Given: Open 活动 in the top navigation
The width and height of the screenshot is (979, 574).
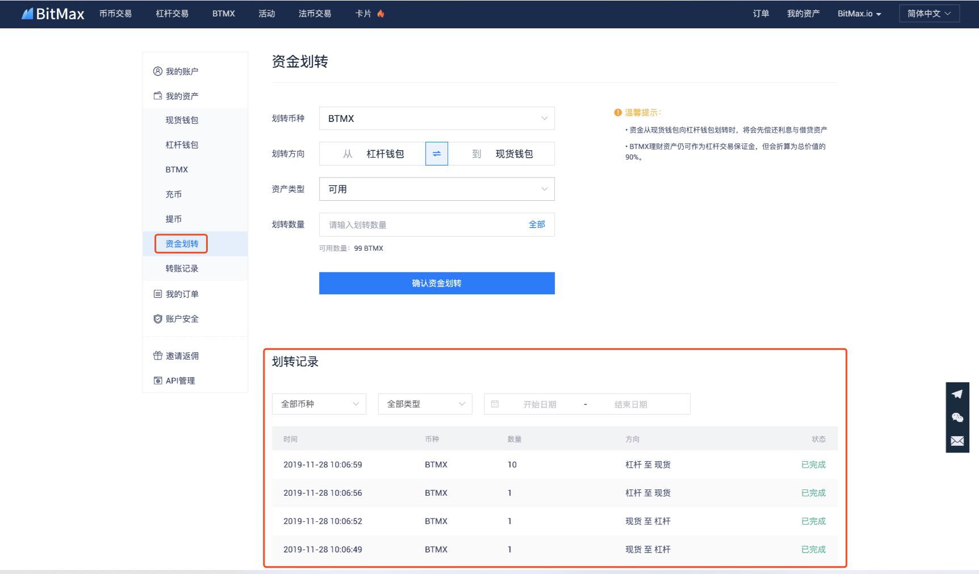Looking at the screenshot, I should (x=267, y=14).
